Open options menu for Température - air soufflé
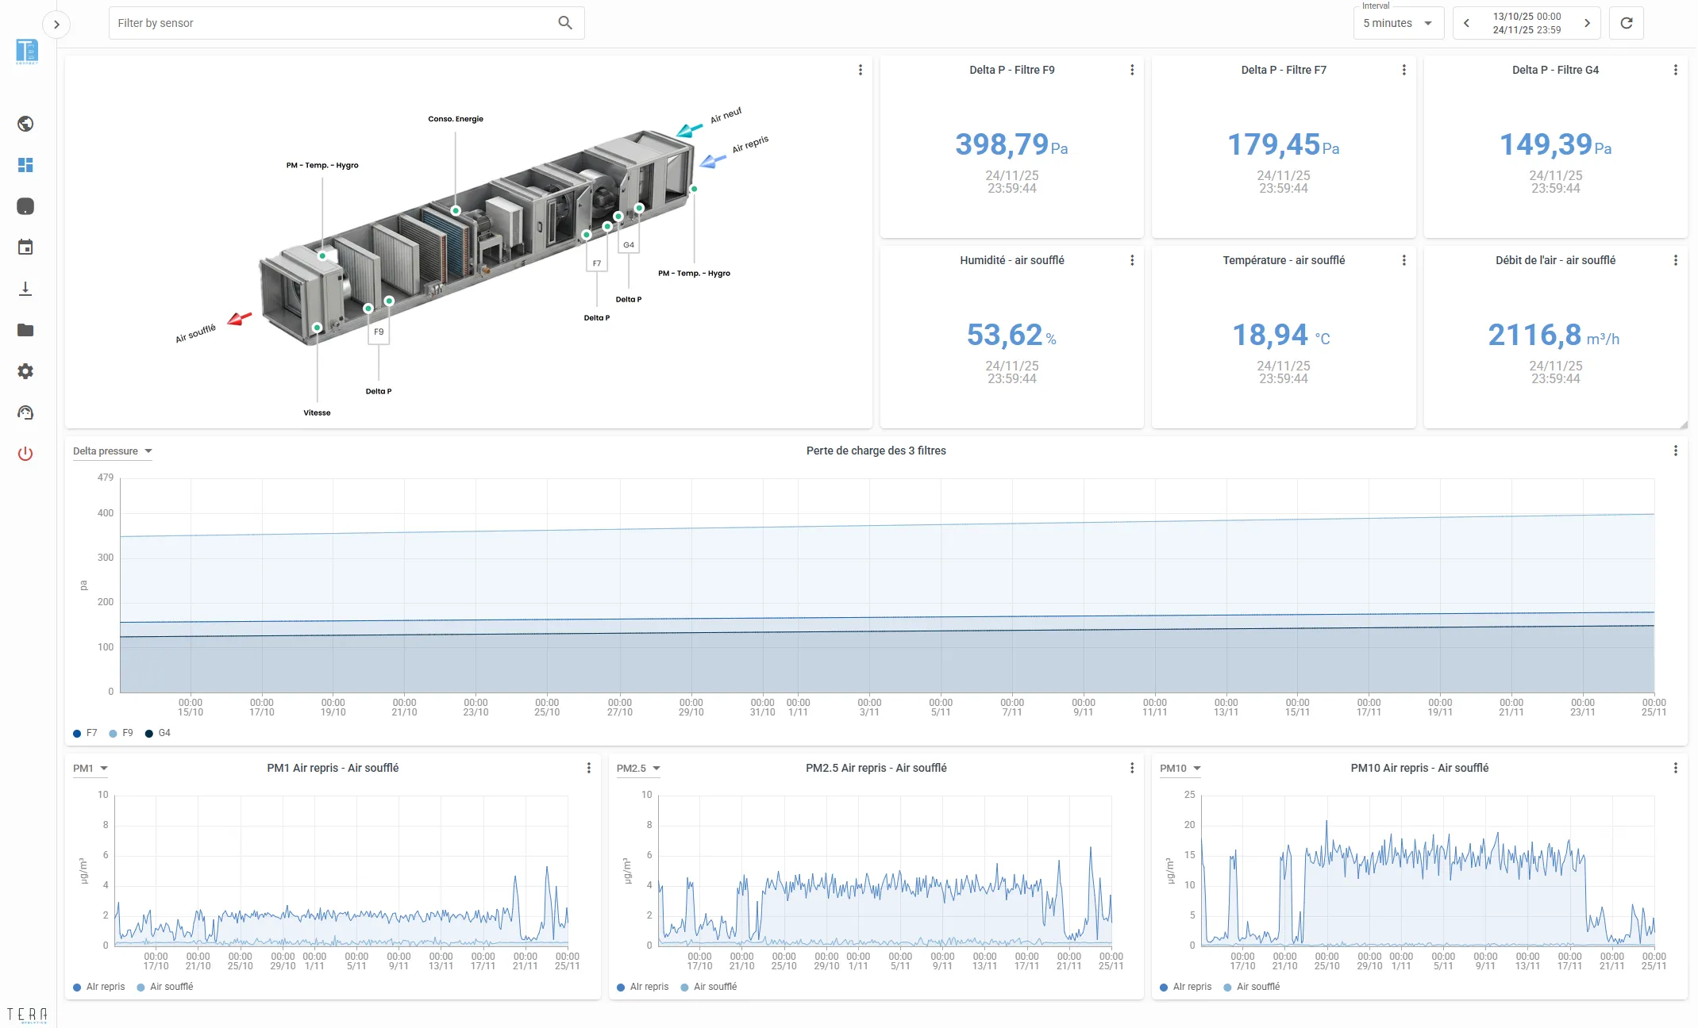Viewport: 1698px width, 1028px height. point(1404,260)
